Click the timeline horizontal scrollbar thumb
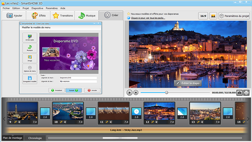The image size is (252, 142). (120, 138)
